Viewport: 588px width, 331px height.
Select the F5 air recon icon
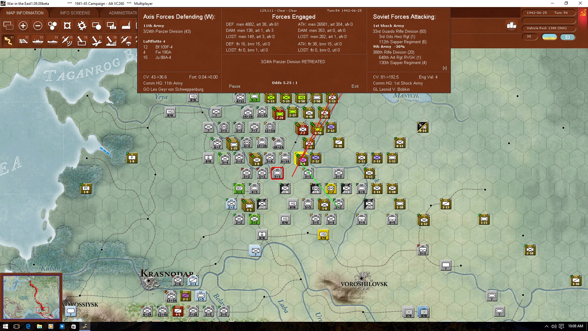67,41
